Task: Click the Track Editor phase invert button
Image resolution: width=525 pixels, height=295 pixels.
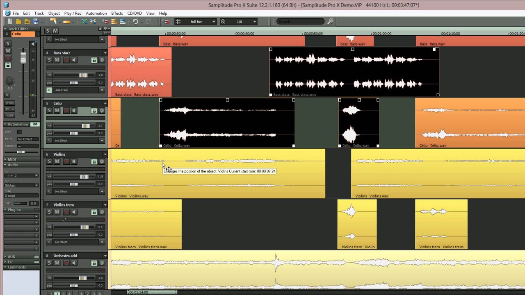Action: [x=7, y=95]
